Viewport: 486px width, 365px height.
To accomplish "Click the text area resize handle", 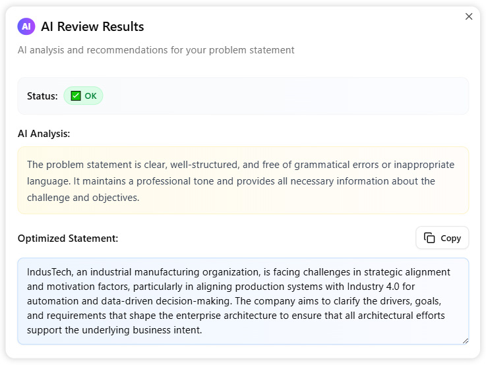I will click(466, 341).
